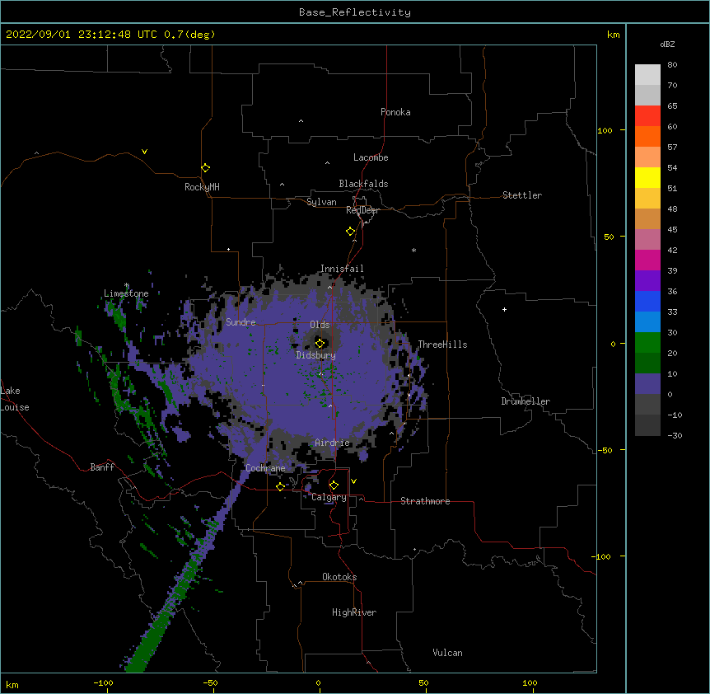The width and height of the screenshot is (710, 694).
Task: Click the Base_Reflectivity title text
Action: point(355,12)
